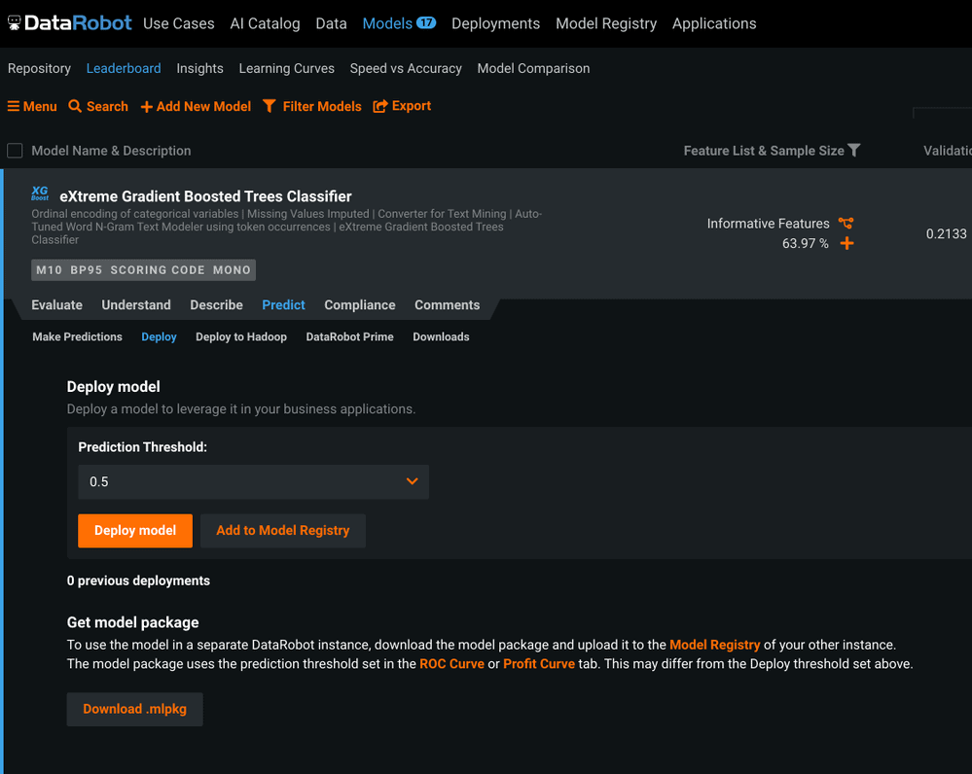Image resolution: width=972 pixels, height=774 pixels.
Task: Click the Informative Features label
Action: (x=768, y=224)
